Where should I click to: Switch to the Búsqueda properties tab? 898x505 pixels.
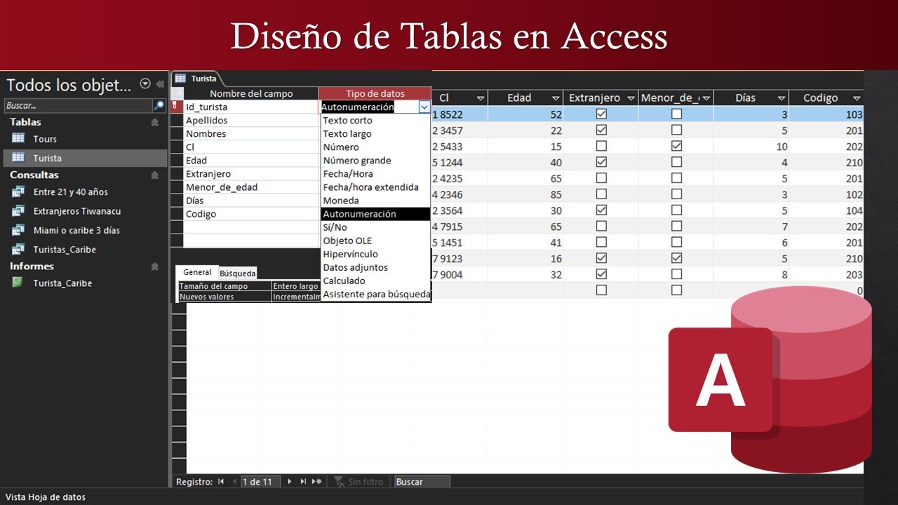237,273
